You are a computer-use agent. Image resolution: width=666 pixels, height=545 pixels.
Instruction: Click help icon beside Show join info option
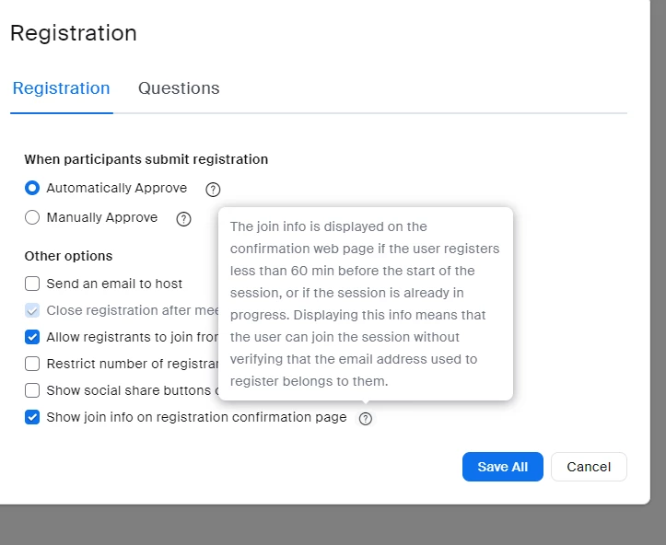tap(366, 418)
